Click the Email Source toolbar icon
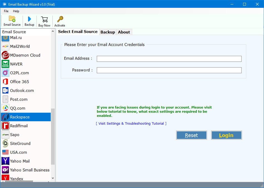264x188 pixels. coord(12,19)
